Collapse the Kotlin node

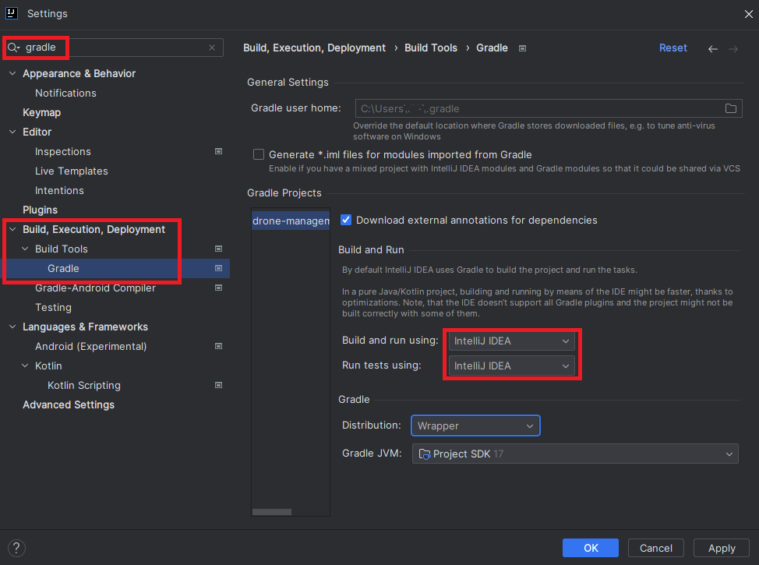[25, 365]
